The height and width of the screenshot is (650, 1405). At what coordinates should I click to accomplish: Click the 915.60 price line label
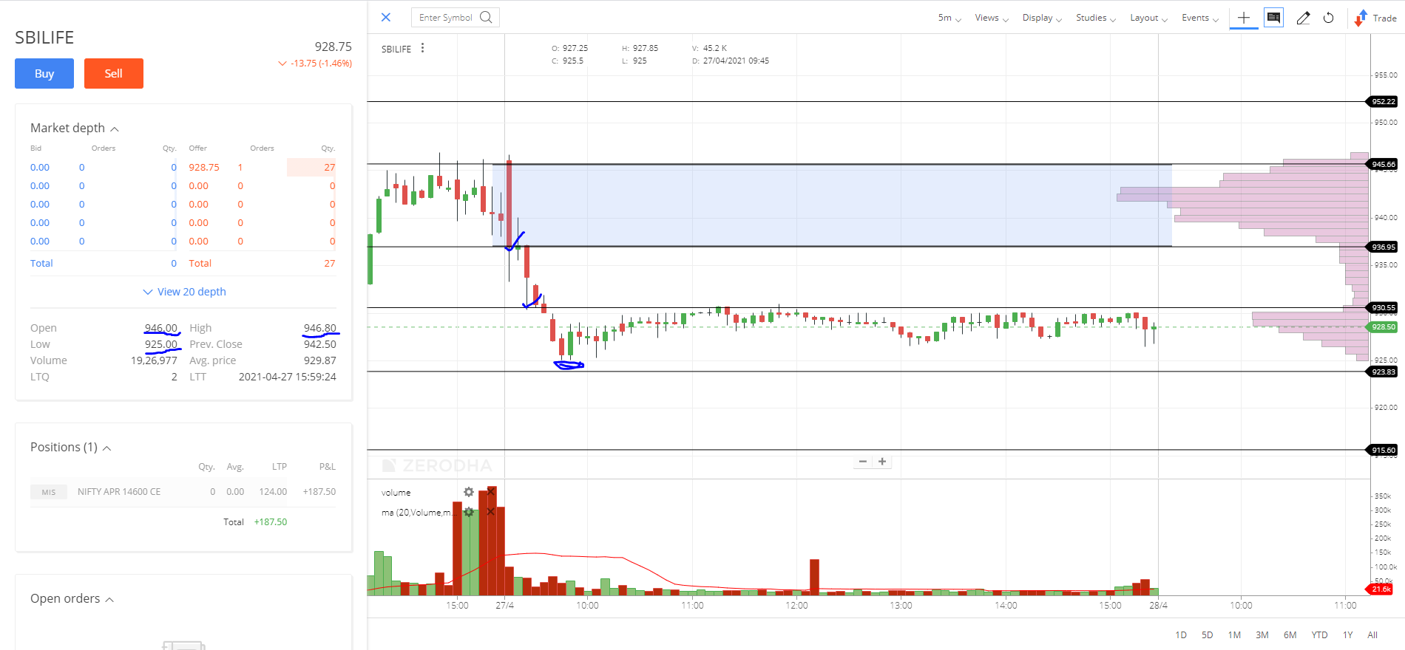point(1382,450)
